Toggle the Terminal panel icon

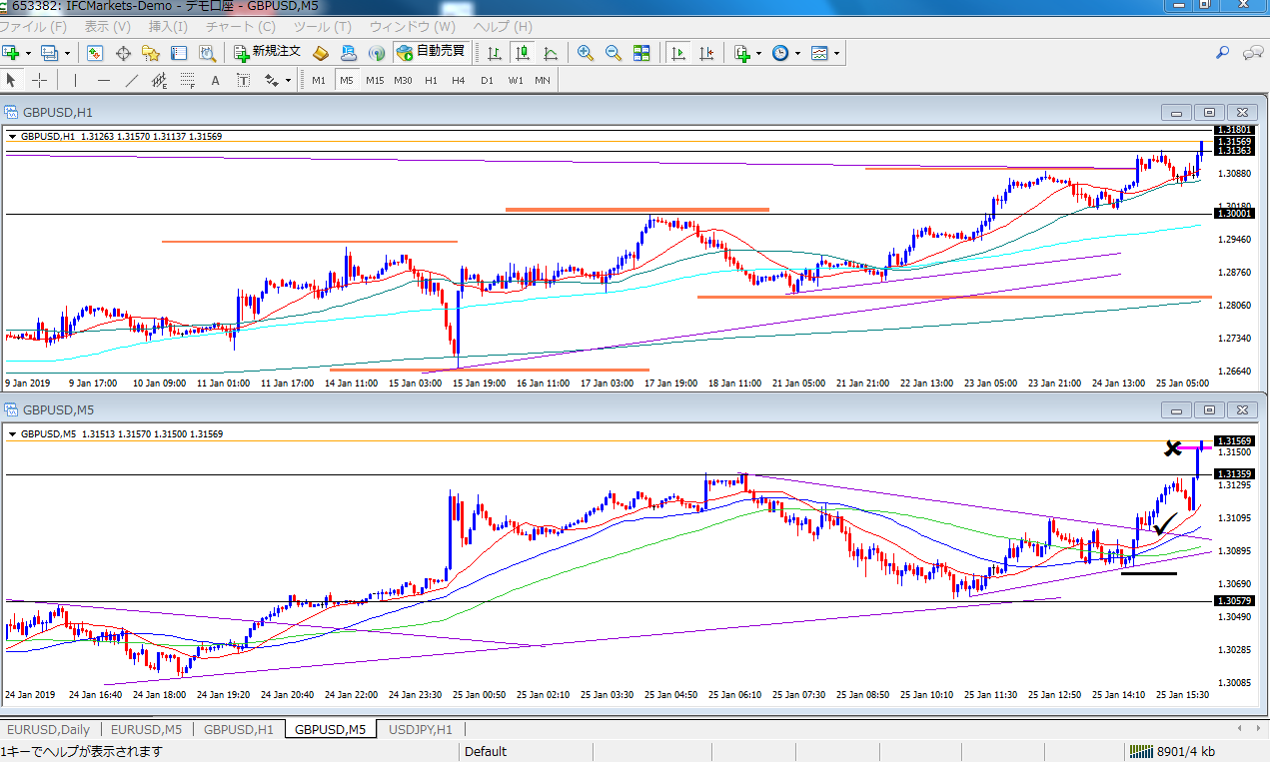(x=180, y=52)
